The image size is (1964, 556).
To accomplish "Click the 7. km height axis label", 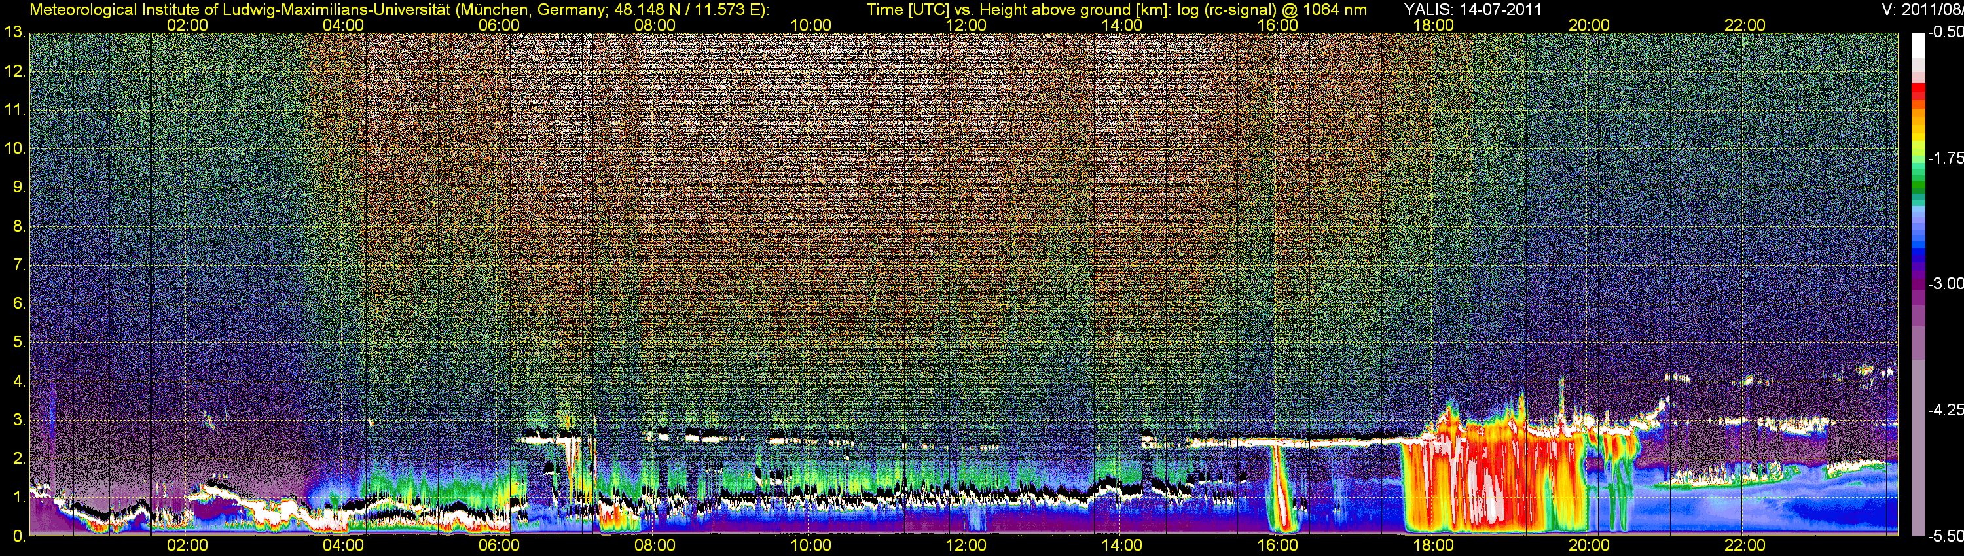I will click(19, 265).
